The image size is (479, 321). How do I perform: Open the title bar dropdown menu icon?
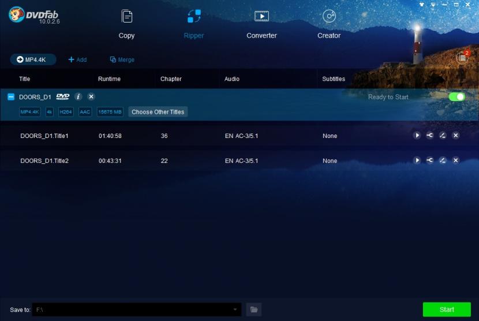pos(432,5)
